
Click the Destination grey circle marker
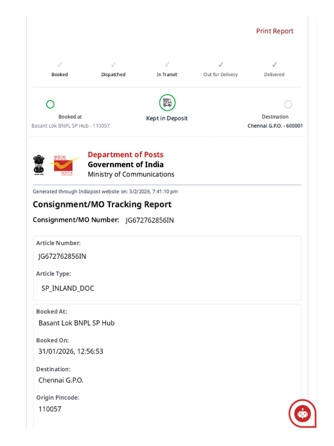coord(288,105)
